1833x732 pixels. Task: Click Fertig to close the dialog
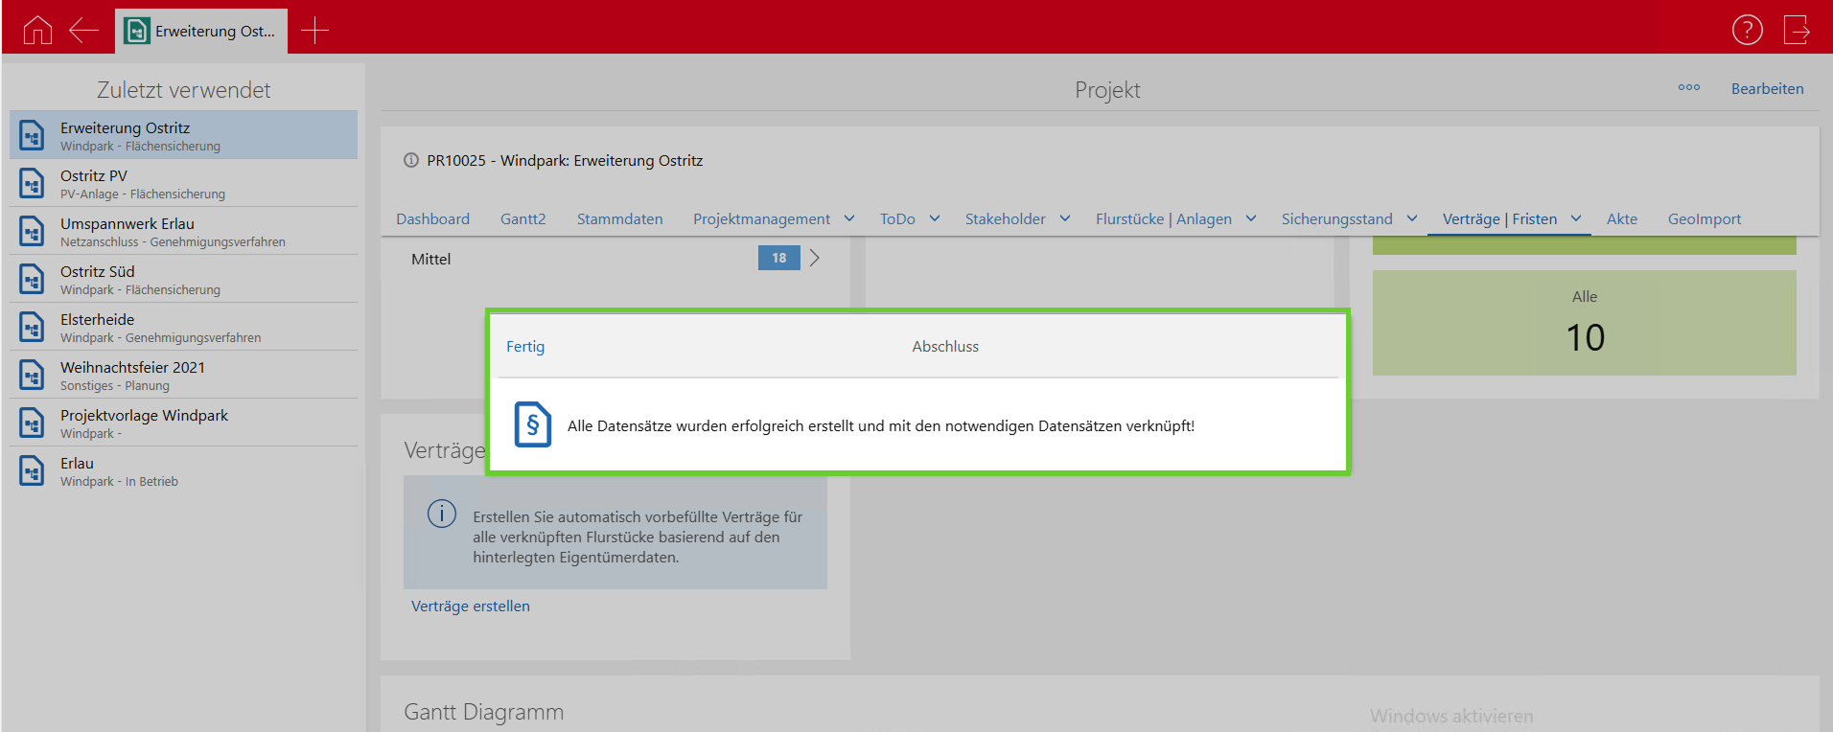[x=525, y=347]
